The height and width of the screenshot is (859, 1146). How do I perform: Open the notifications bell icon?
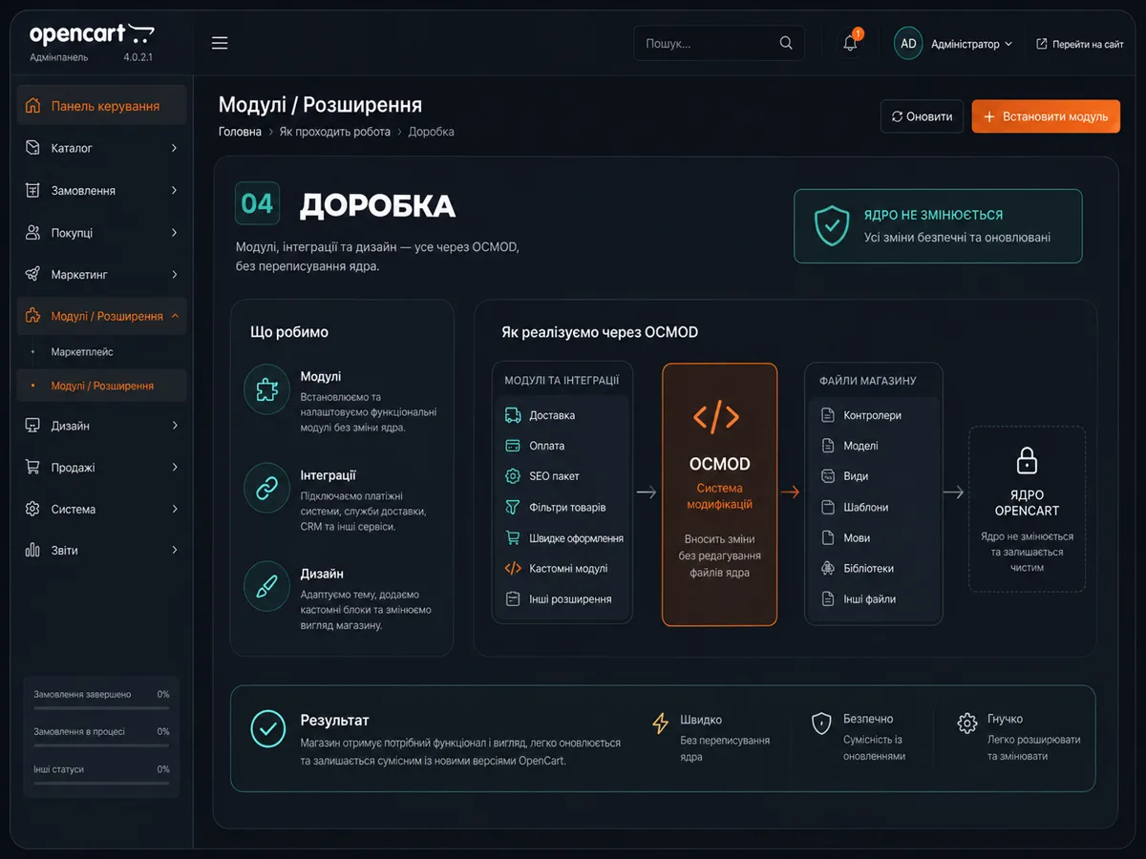tap(850, 43)
